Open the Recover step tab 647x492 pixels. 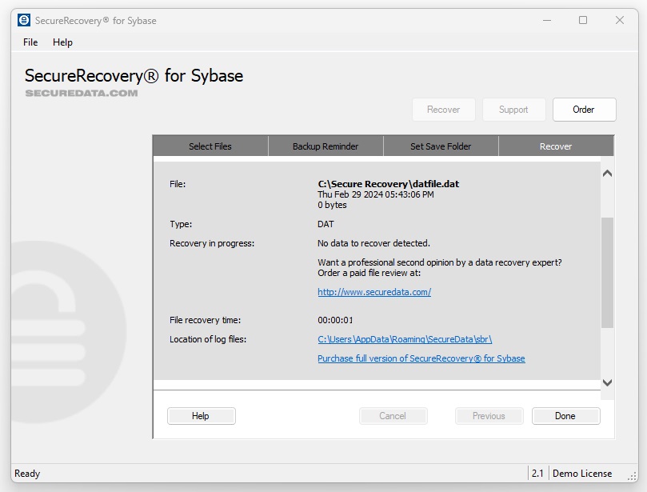[x=556, y=146]
